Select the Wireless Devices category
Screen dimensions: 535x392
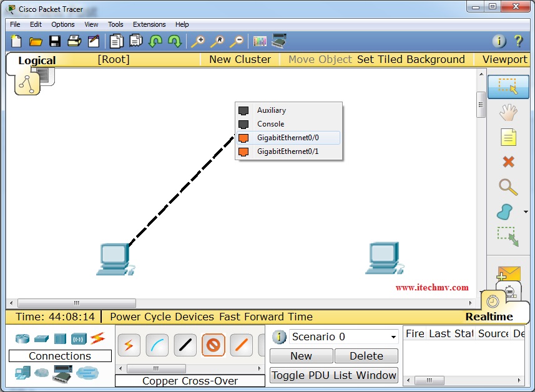79,339
